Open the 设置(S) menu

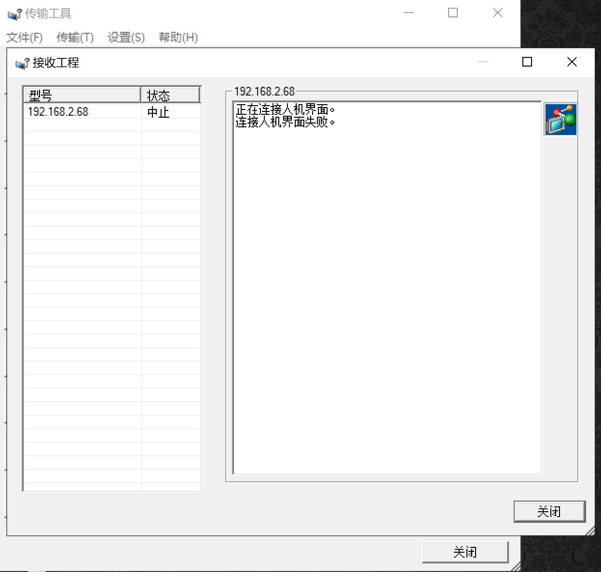click(x=126, y=38)
